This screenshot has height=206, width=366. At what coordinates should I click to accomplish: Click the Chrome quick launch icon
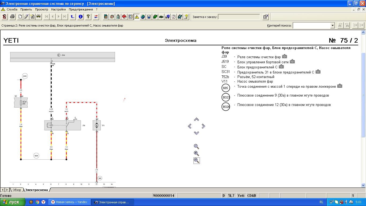[x=37, y=202]
